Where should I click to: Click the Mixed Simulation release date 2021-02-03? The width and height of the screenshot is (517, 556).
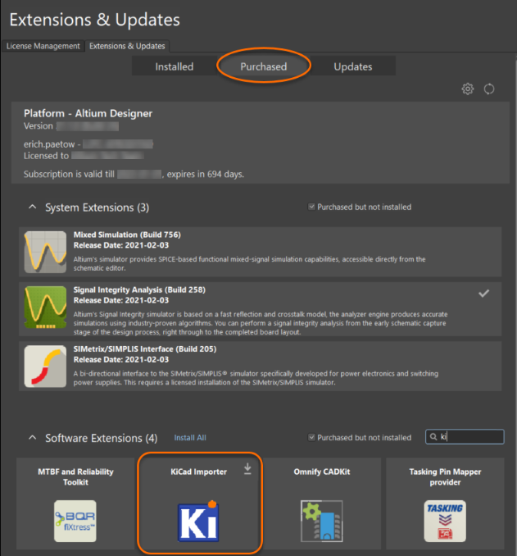tap(147, 245)
